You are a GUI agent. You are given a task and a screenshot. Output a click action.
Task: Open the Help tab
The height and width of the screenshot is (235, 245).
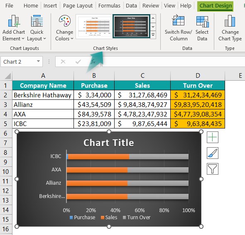pos(186,6)
